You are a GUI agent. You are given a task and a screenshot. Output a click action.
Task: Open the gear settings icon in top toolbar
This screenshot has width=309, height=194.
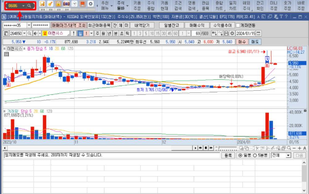click(x=91, y=4)
